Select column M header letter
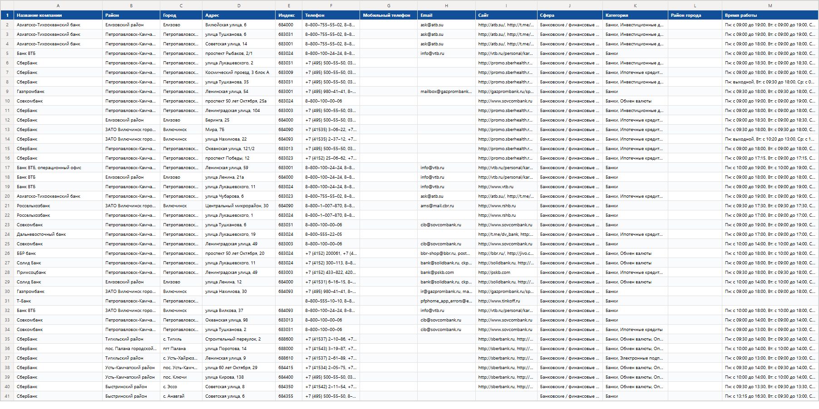 point(770,5)
